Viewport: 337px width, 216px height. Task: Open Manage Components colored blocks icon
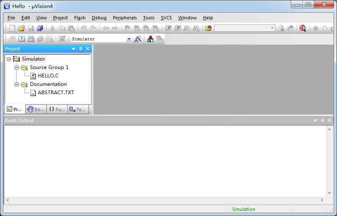[x=150, y=39]
